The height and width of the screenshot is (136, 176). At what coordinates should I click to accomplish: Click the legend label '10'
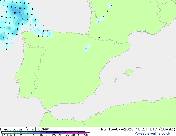click(35, 135)
